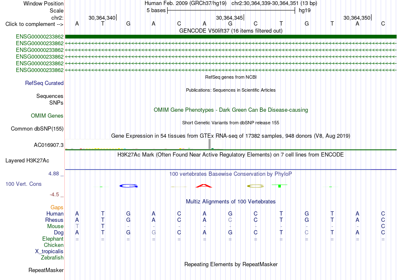397x280 pixels.
Task: Open the GTEx Gene Expression track title
Action: click(231, 136)
